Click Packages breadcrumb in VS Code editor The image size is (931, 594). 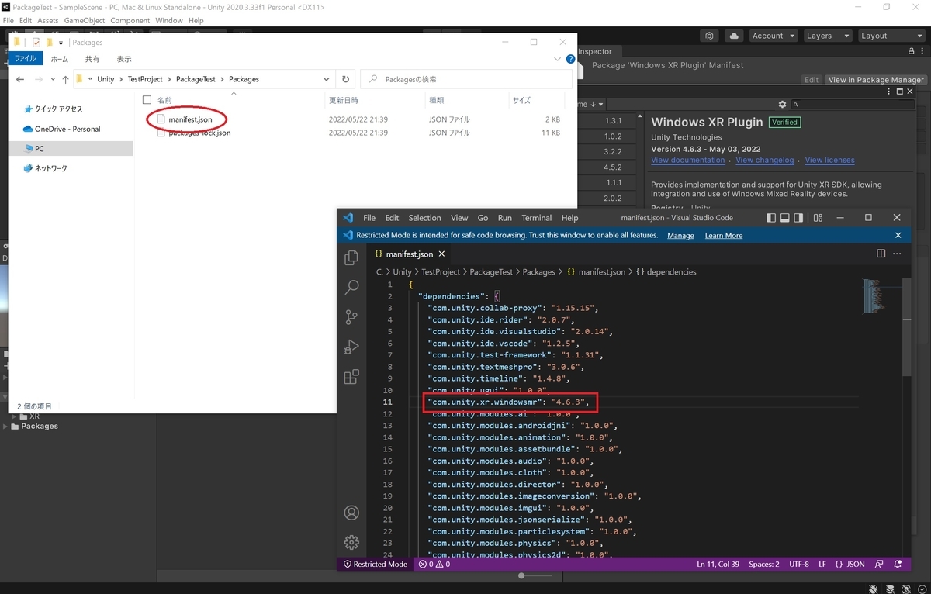pos(538,272)
